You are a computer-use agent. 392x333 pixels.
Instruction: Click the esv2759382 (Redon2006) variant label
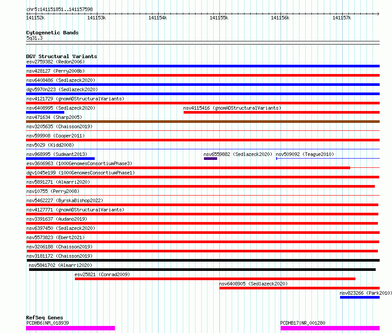coord(55,62)
